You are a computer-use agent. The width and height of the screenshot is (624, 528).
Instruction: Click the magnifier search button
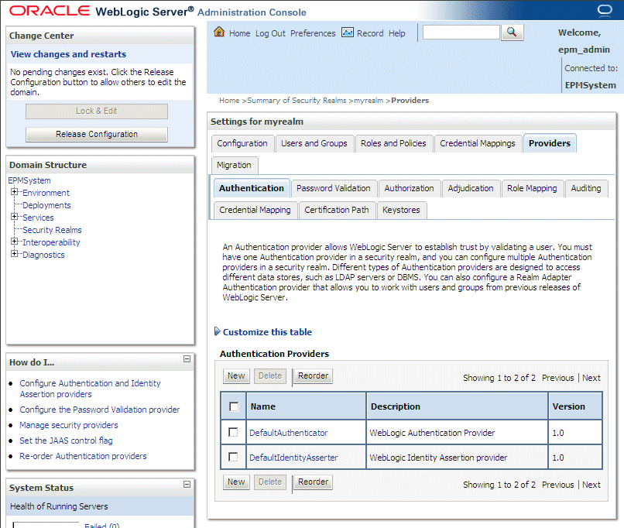click(x=512, y=33)
